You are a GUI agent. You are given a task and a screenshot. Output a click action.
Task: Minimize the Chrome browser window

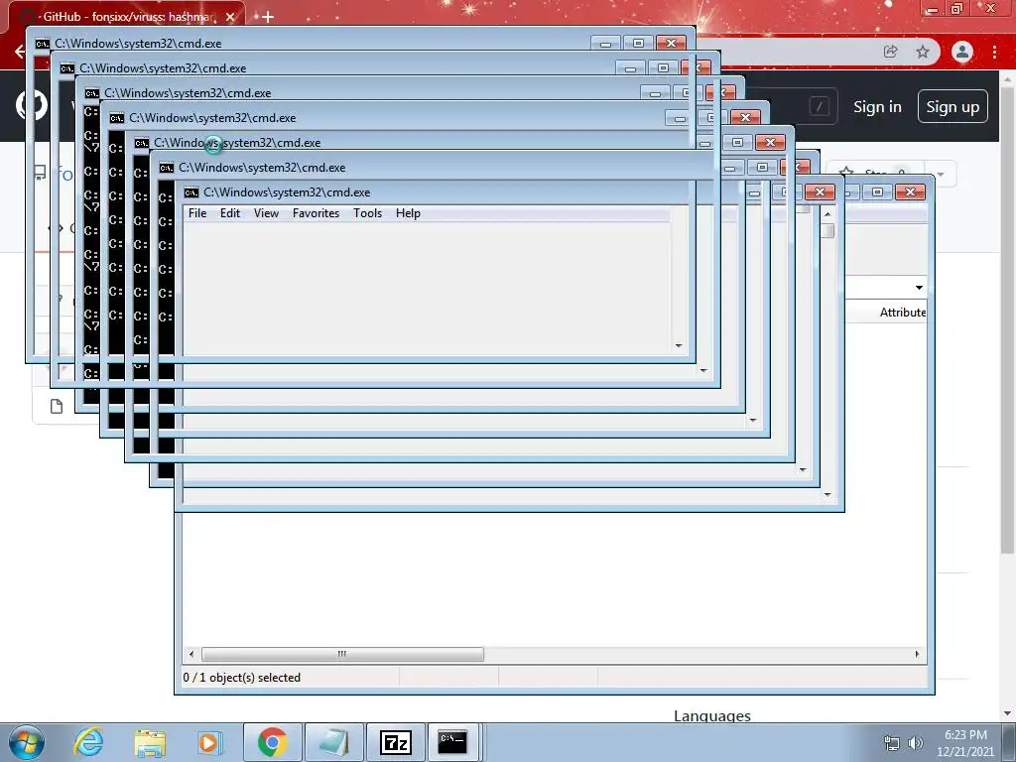point(932,9)
